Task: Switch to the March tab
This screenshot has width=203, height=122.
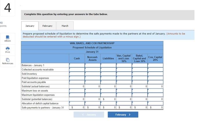Action: pyautogui.click(x=65, y=26)
